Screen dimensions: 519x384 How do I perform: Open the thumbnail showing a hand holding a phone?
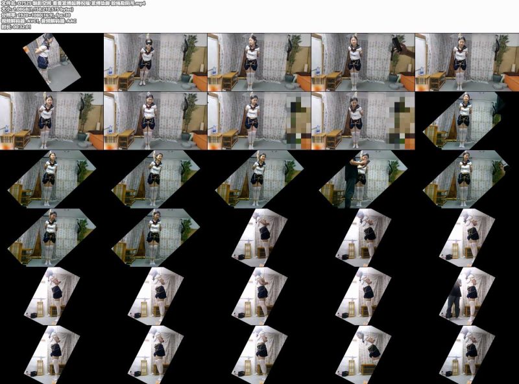coord(363,62)
